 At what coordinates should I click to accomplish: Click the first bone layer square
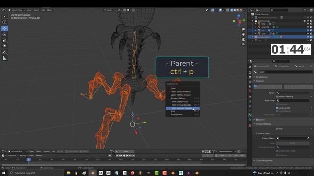coord(255,86)
